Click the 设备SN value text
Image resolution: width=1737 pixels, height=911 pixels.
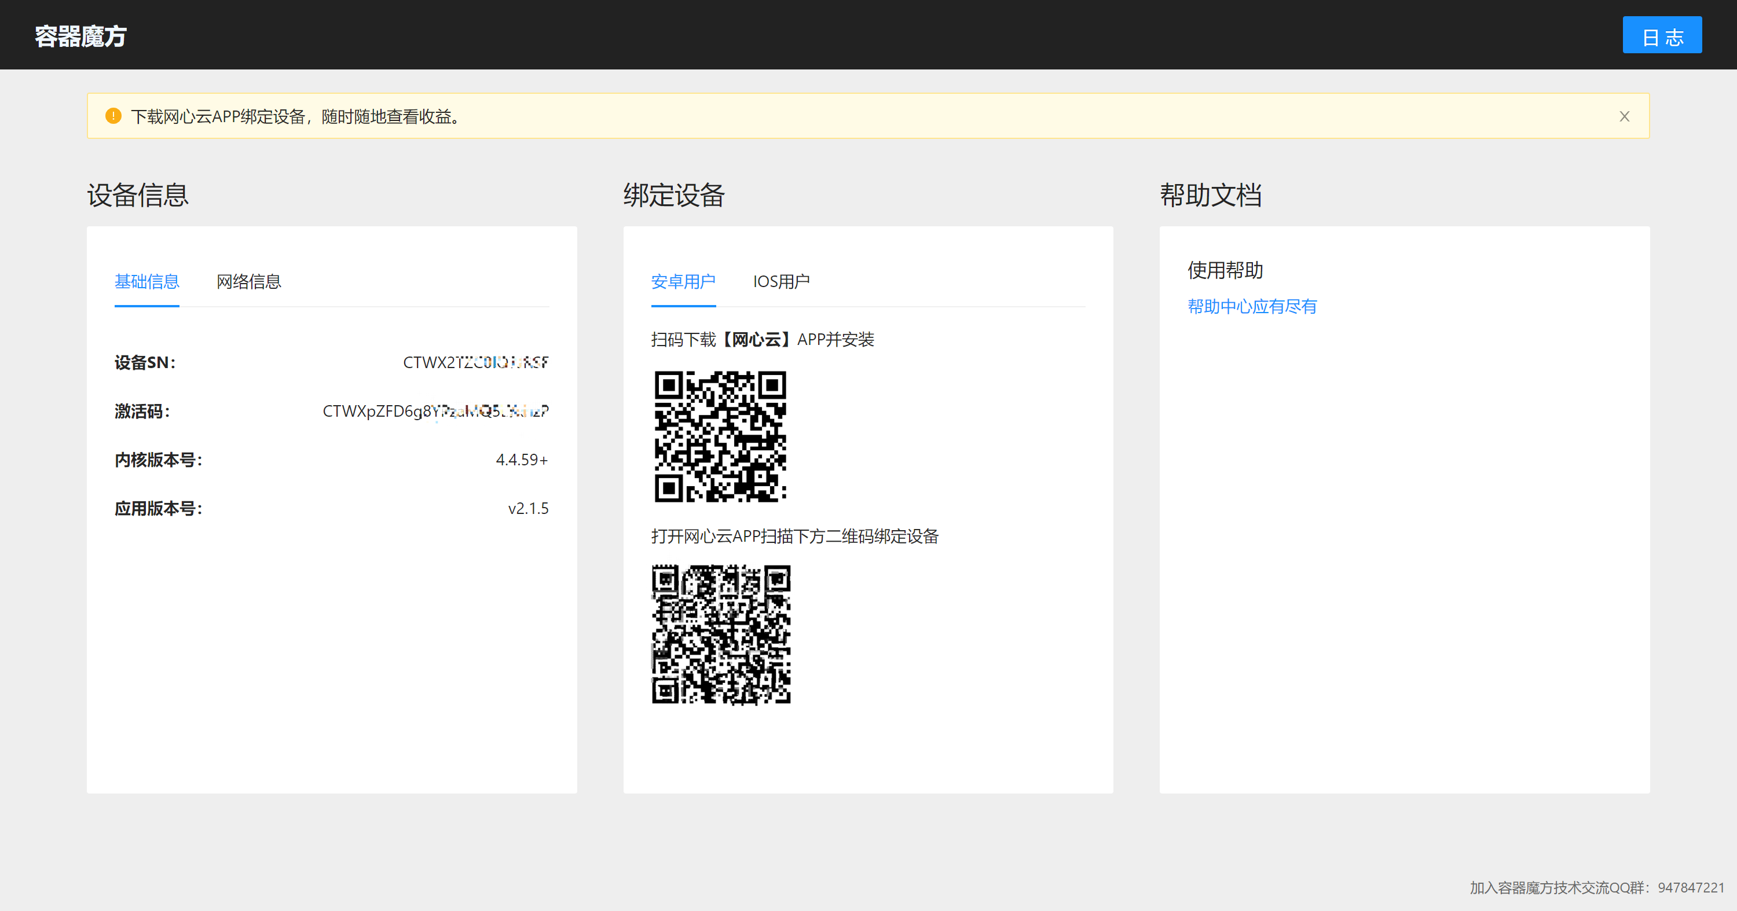(475, 362)
